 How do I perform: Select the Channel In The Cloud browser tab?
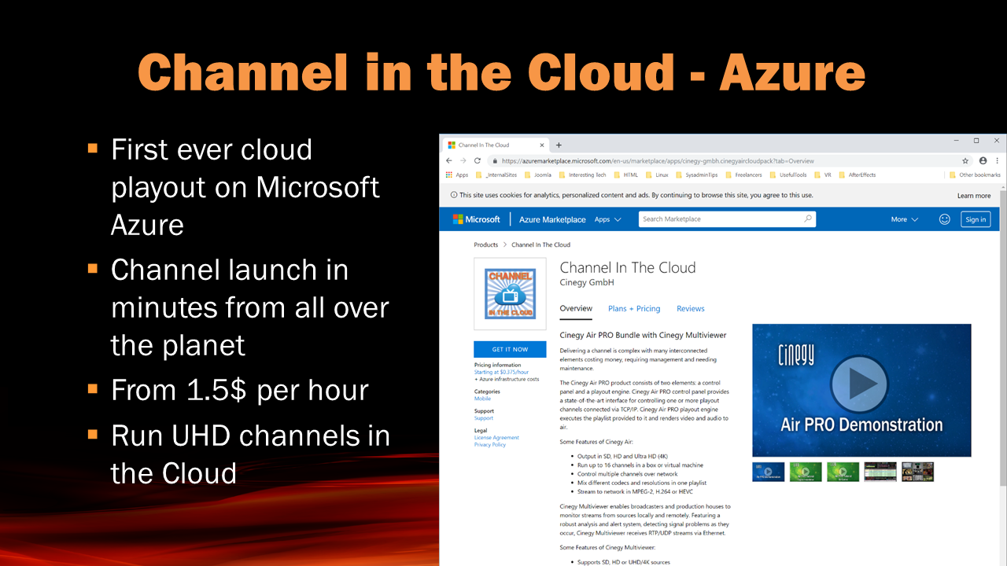(496, 145)
